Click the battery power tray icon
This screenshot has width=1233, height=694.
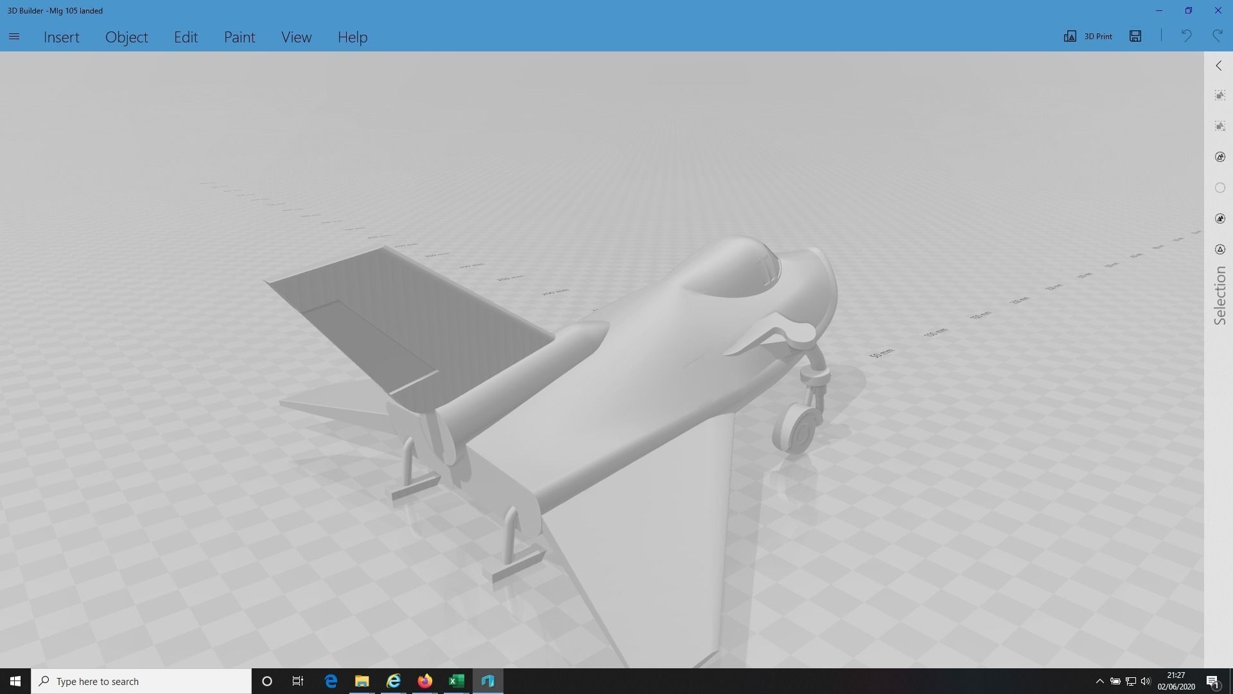pyautogui.click(x=1115, y=681)
